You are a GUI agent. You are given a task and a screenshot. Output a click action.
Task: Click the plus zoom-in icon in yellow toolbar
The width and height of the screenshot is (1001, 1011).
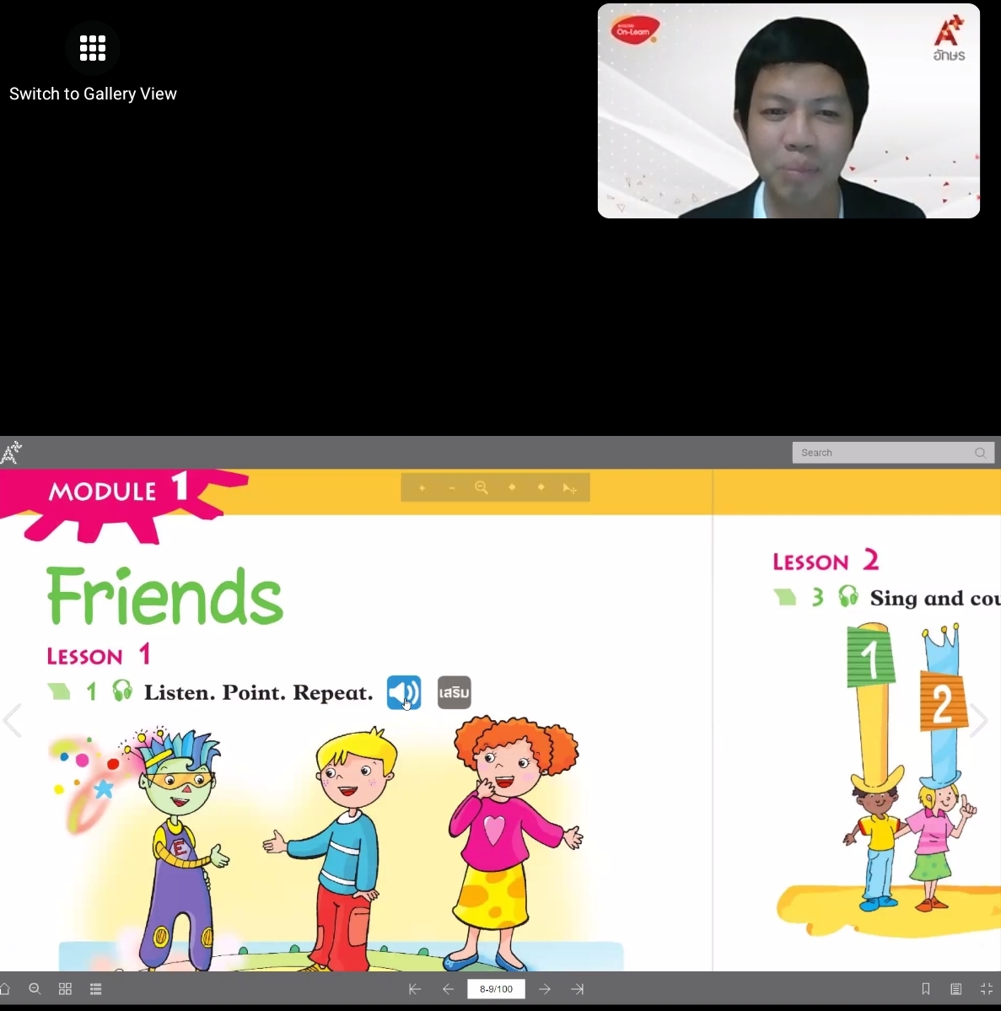click(422, 488)
